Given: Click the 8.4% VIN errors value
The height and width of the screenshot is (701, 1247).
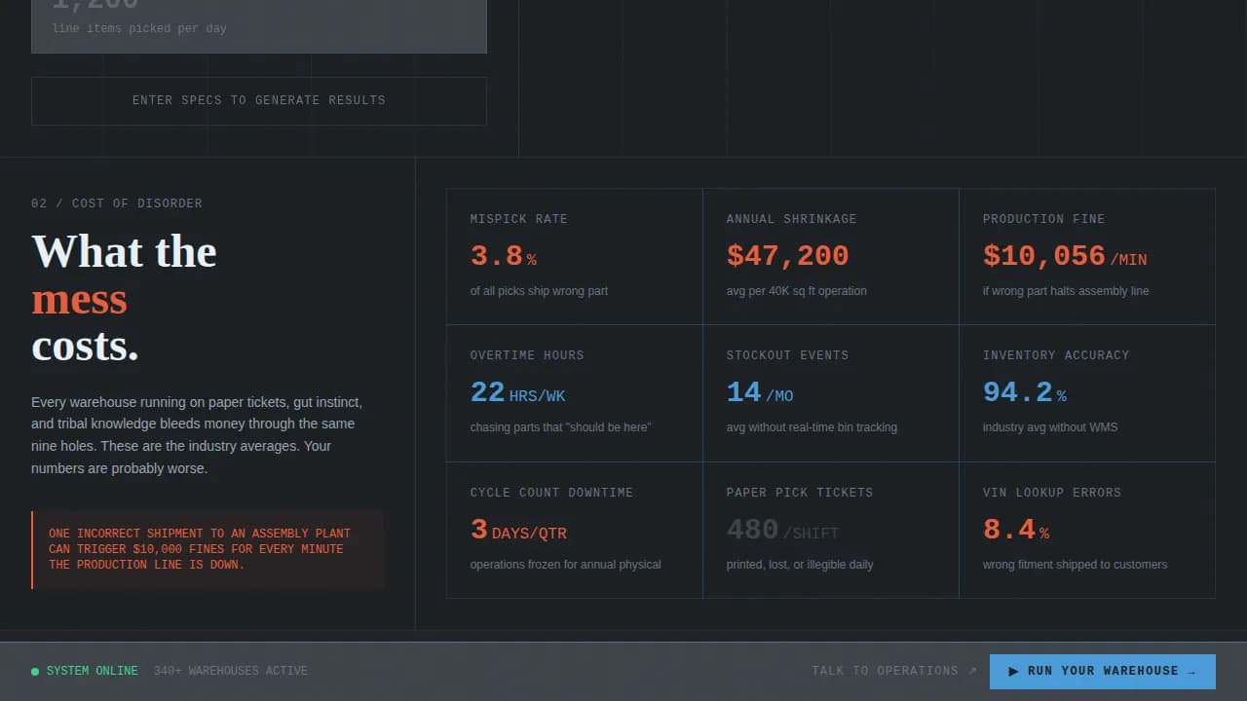Looking at the screenshot, I should pyautogui.click(x=1016, y=530).
